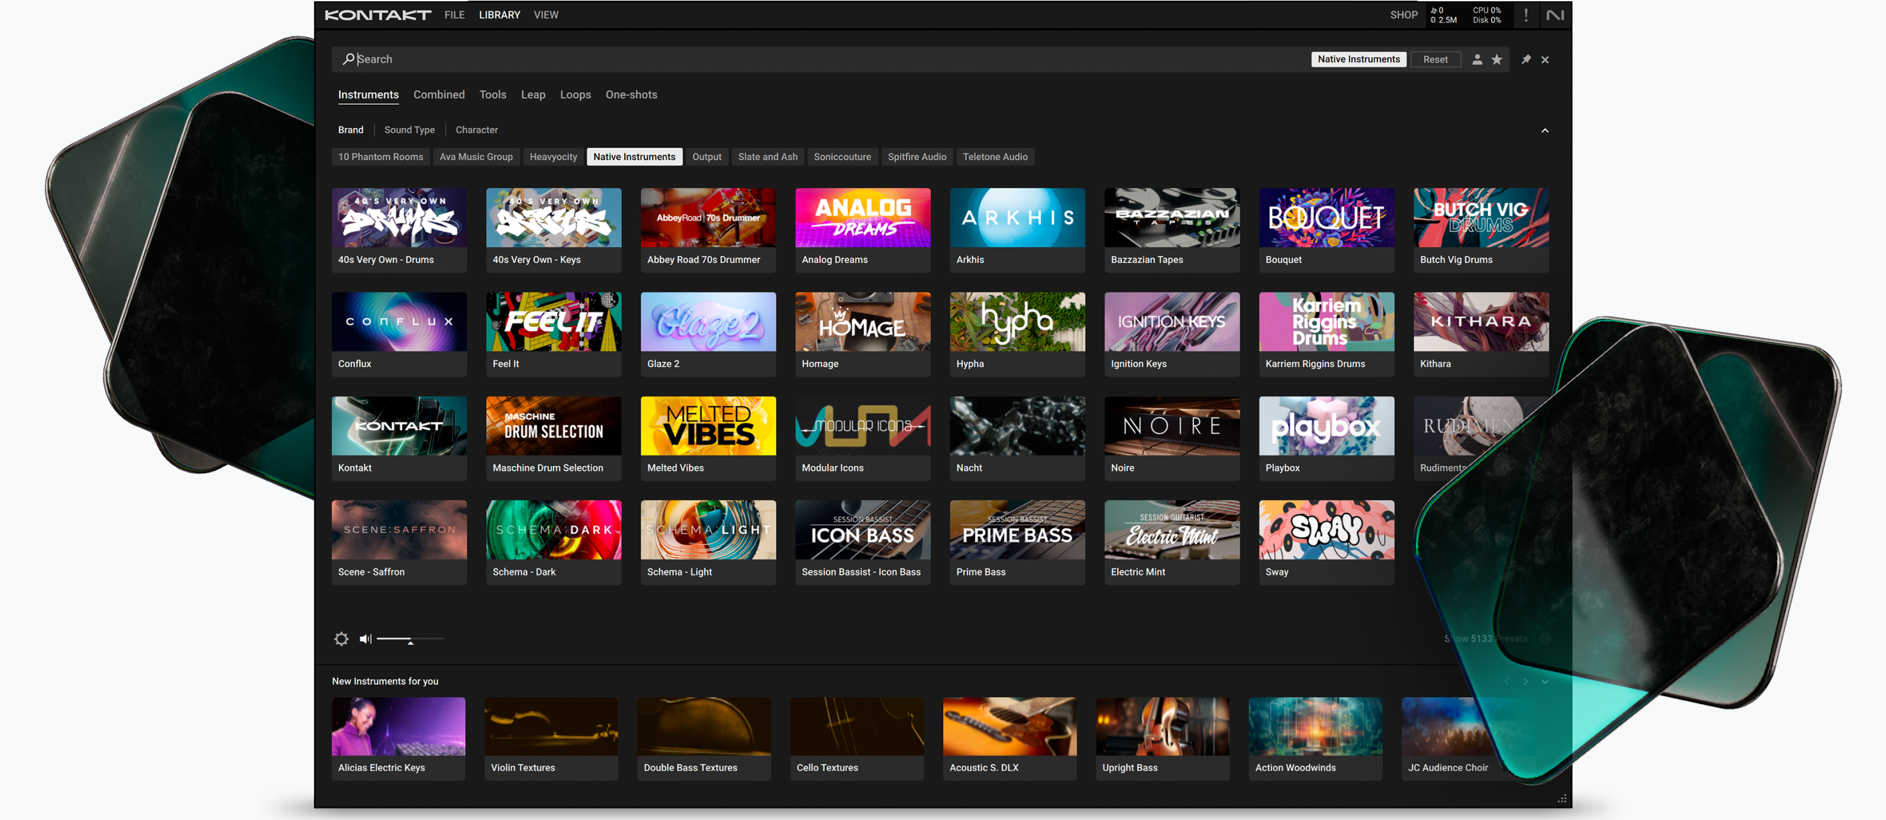
Task: Switch to the Instruments tab
Action: 368,94
